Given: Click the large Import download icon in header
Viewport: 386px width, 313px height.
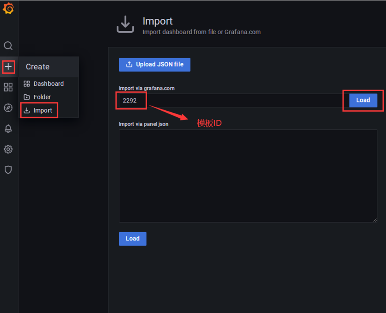Looking at the screenshot, I should tap(125, 24).
